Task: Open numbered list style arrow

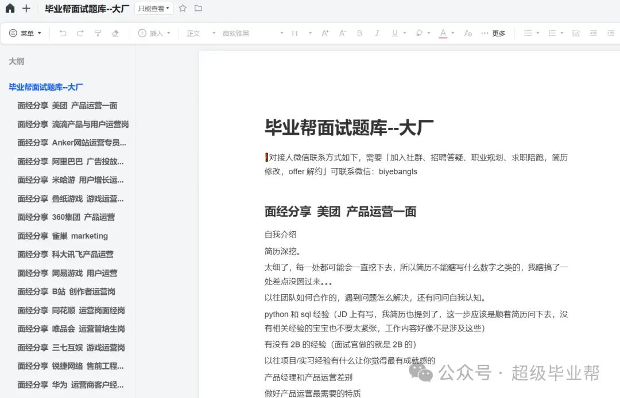Action: point(562,33)
